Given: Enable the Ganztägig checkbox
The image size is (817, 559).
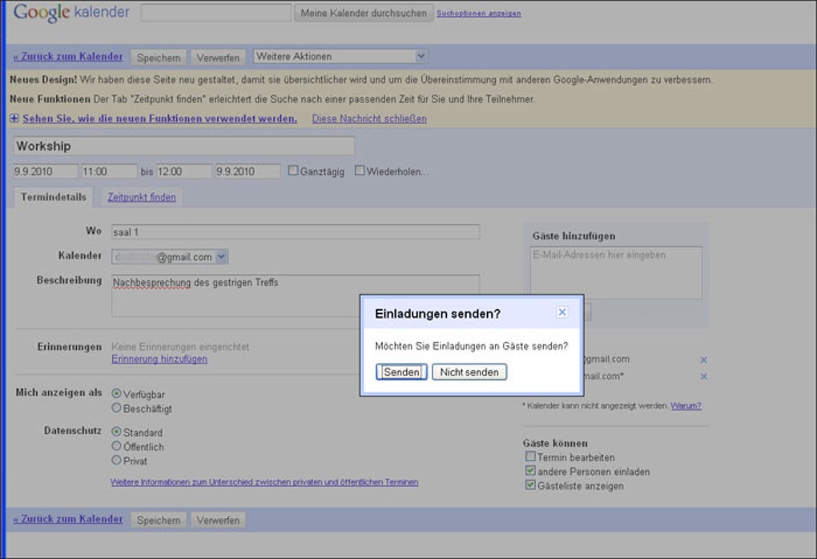Looking at the screenshot, I should point(293,171).
